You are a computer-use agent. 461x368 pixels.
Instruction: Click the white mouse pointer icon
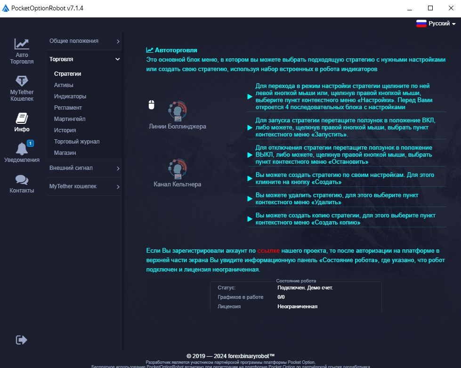tap(152, 104)
